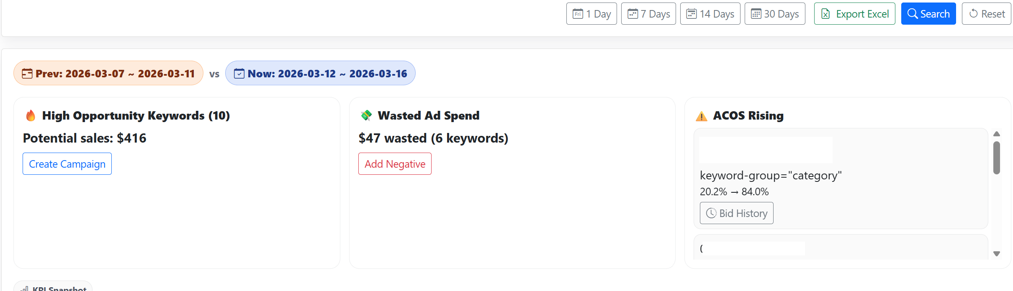The image size is (1013, 291).
Task: Click the circular arrow Reset icon
Action: (x=974, y=14)
